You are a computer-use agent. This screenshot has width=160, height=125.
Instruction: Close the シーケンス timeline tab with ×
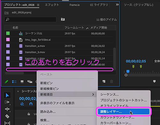click(x=18, y=91)
